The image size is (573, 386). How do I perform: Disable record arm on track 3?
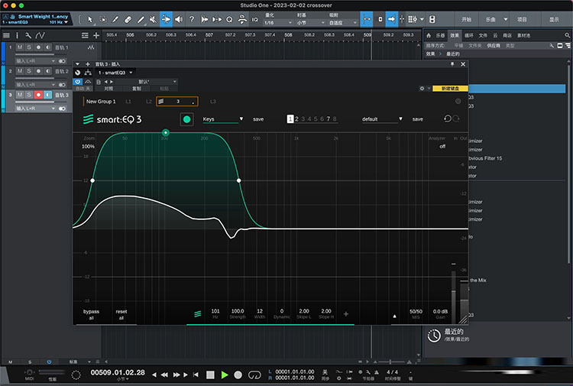[x=38, y=95]
